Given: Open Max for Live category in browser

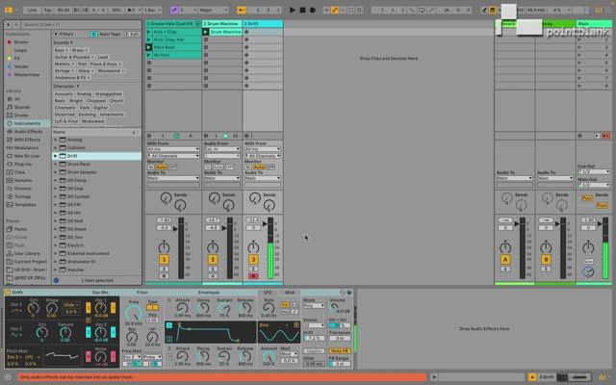Looking at the screenshot, I should (x=27, y=156).
